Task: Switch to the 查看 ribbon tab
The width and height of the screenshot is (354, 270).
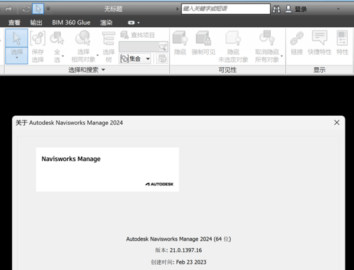Action: tap(14, 22)
